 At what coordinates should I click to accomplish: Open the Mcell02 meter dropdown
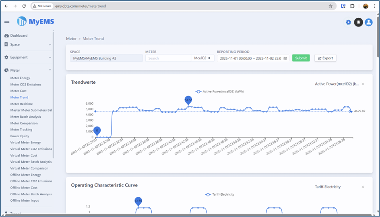(x=202, y=58)
